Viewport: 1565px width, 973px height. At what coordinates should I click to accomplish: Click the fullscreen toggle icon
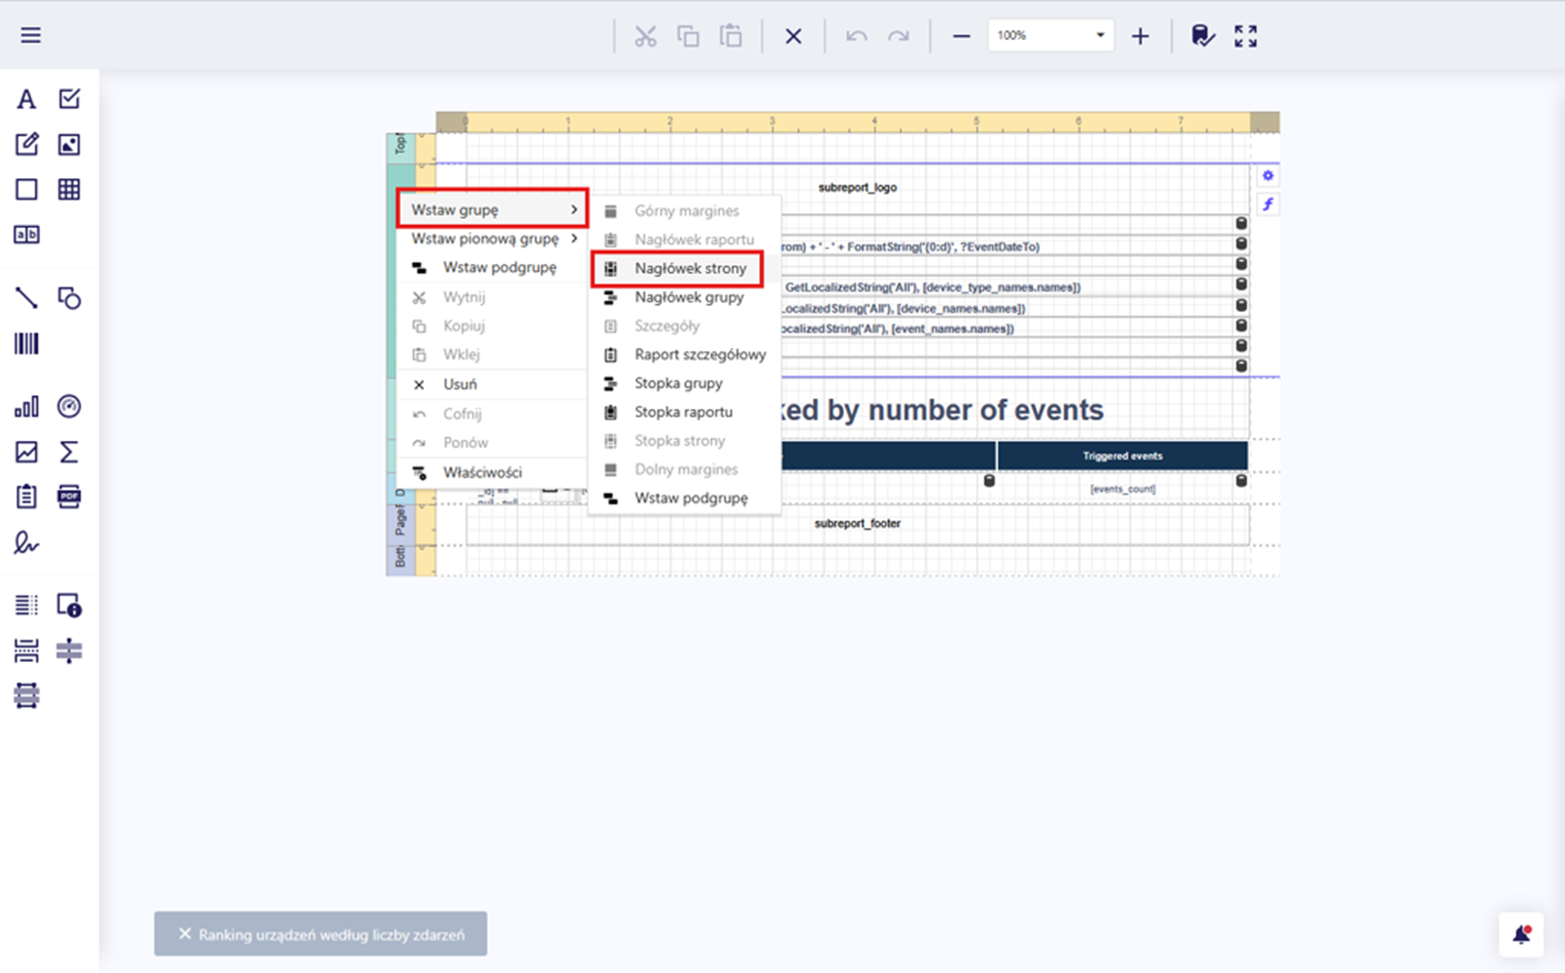(x=1245, y=36)
